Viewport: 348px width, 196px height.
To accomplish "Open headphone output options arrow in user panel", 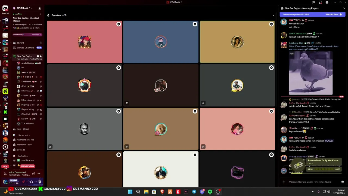I will 35,182.
